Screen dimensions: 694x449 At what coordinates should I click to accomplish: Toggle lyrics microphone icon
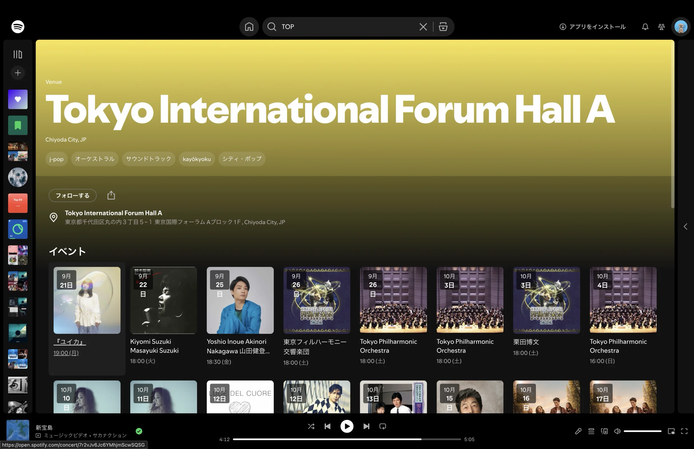578,431
